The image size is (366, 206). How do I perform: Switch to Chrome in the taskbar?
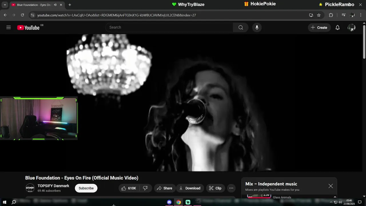coord(178,202)
